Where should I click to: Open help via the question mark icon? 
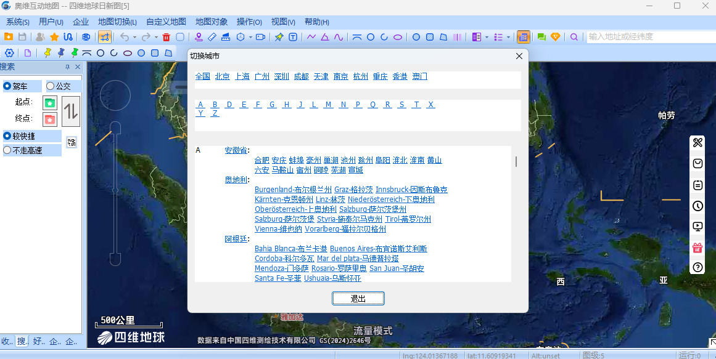click(x=697, y=267)
